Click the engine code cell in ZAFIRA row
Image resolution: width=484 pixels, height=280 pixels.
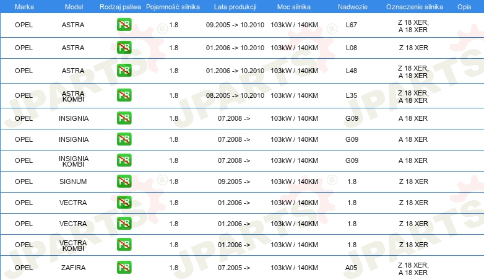click(x=413, y=269)
